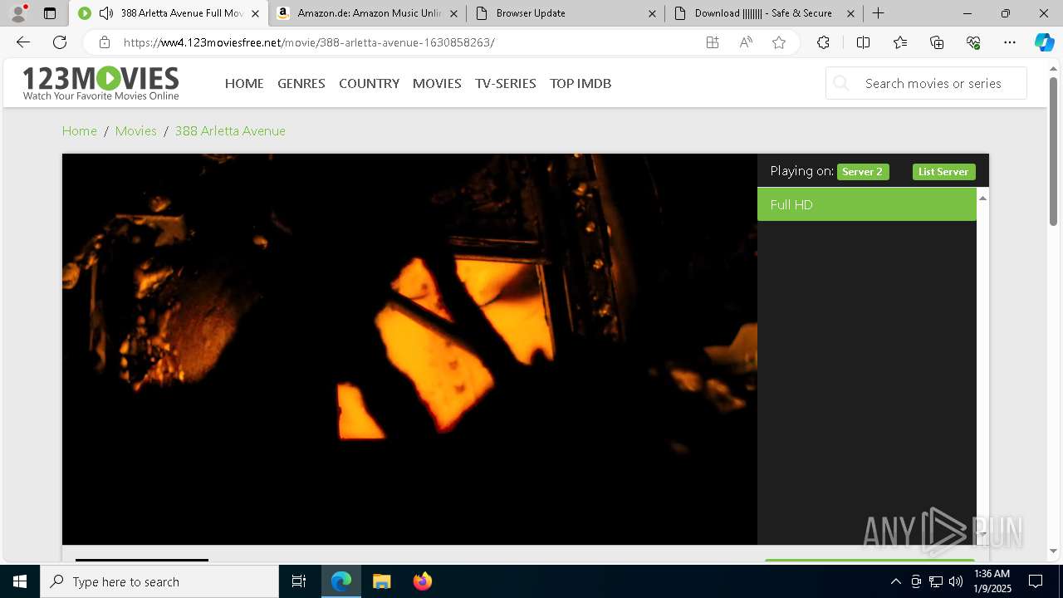The height and width of the screenshot is (598, 1063).
Task: Close the Amazon Music tab
Action: [x=453, y=13]
